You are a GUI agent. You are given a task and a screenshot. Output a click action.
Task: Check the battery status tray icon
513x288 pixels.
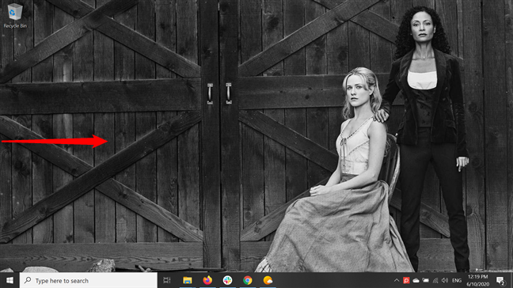pos(425,280)
